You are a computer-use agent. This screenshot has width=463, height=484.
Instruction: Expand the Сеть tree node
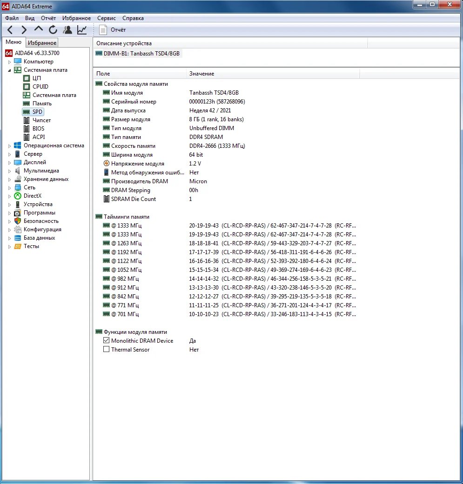[x=10, y=187]
